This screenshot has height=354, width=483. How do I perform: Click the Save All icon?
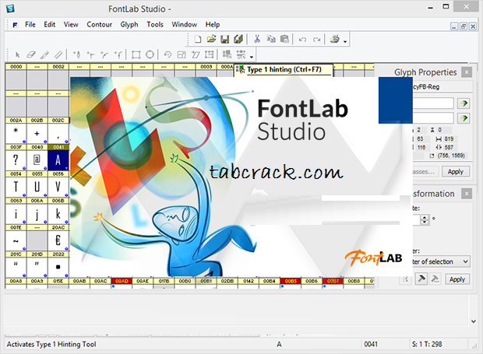click(238, 39)
